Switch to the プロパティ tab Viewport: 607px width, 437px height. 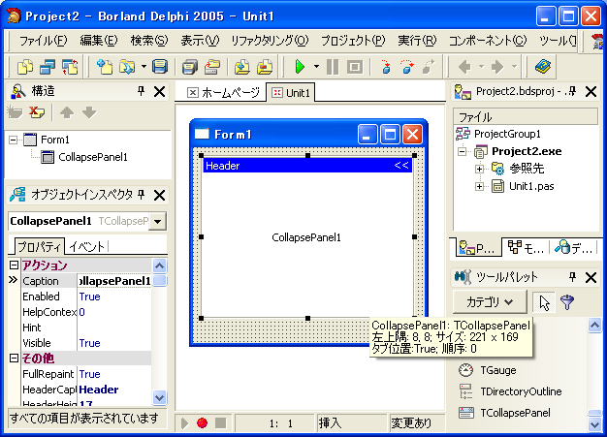click(x=39, y=247)
